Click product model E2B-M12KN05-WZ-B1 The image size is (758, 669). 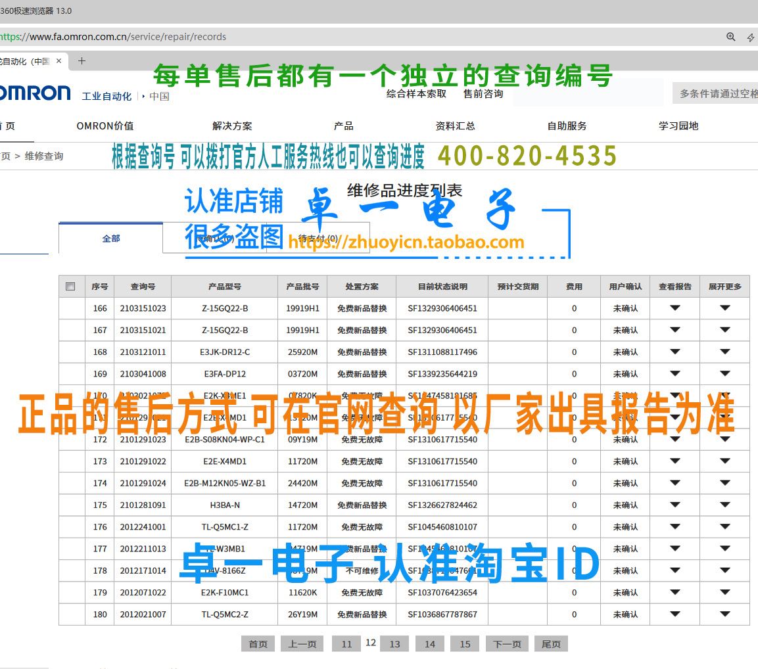[x=225, y=483]
